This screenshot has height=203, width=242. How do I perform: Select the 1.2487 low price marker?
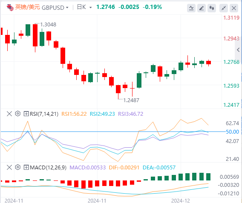[131, 100]
